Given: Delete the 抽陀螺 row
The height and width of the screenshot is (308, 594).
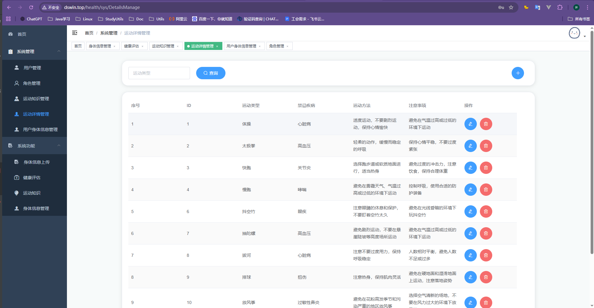Looking at the screenshot, I should (486, 233).
